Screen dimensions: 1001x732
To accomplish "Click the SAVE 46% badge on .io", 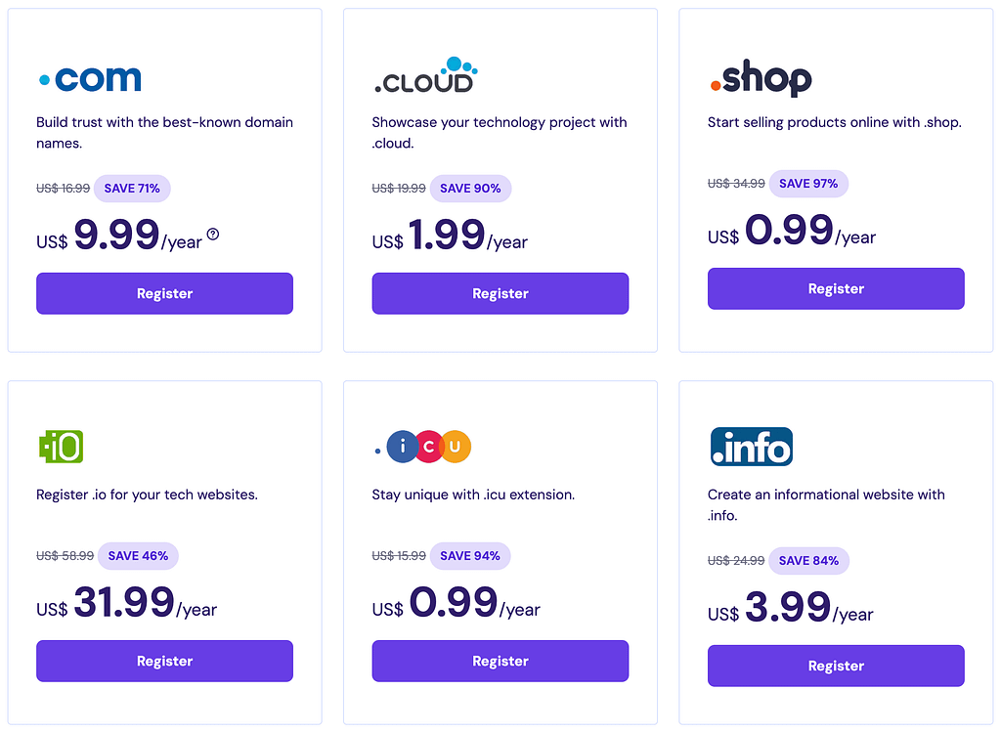I will (138, 556).
